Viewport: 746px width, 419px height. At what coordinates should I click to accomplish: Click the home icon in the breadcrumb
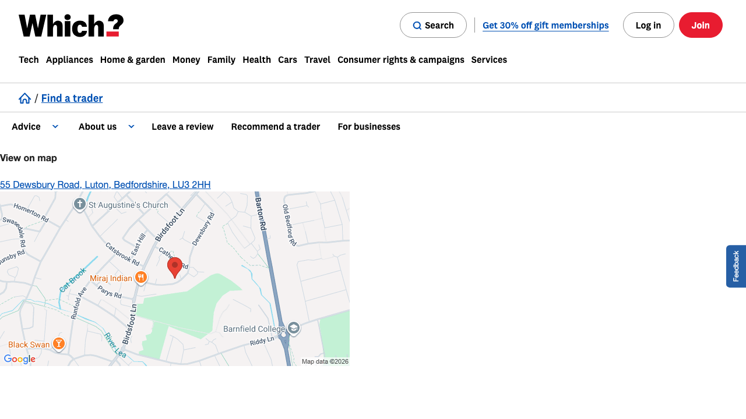(x=24, y=98)
